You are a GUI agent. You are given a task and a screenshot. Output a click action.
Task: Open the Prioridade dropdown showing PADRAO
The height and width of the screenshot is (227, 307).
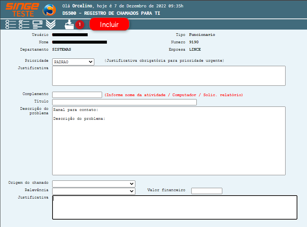click(73, 62)
